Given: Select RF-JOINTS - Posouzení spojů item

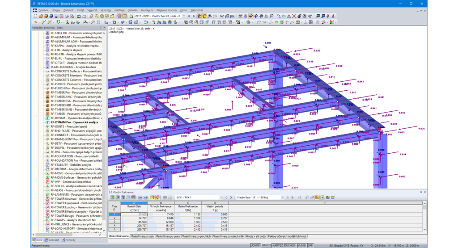Looking at the screenshot, I should (x=68, y=126).
